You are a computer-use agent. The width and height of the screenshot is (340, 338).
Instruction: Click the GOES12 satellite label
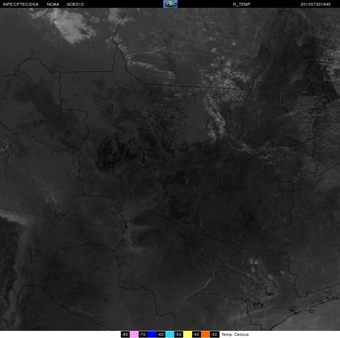pyautogui.click(x=75, y=4)
